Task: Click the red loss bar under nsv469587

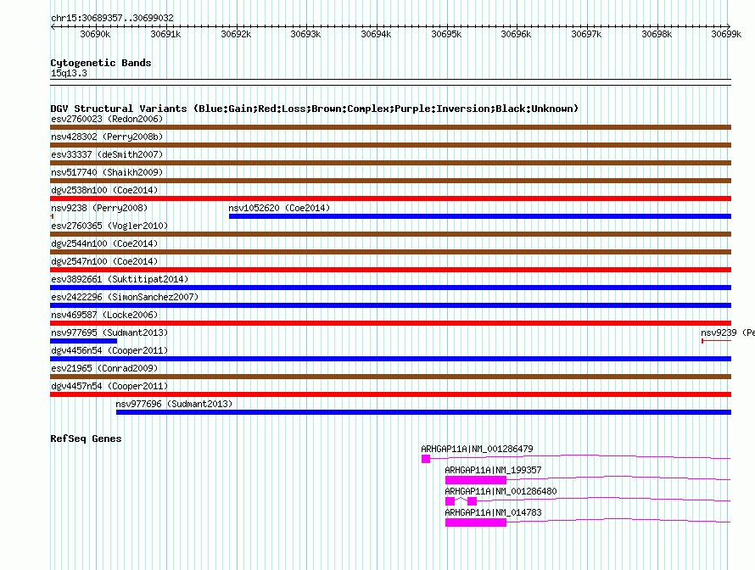Action: 390,323
